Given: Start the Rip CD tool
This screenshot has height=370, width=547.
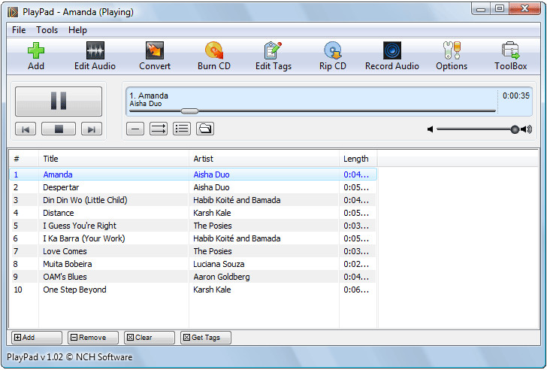Looking at the screenshot, I should pyautogui.click(x=332, y=56).
